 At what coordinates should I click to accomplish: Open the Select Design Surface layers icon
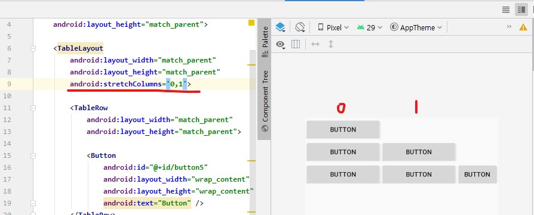pos(280,27)
